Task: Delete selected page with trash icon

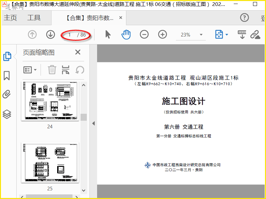Action: coord(52,70)
